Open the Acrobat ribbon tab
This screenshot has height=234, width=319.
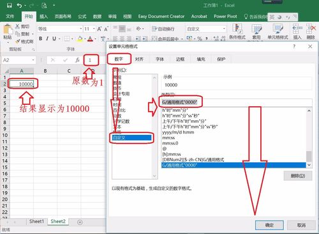click(x=199, y=17)
